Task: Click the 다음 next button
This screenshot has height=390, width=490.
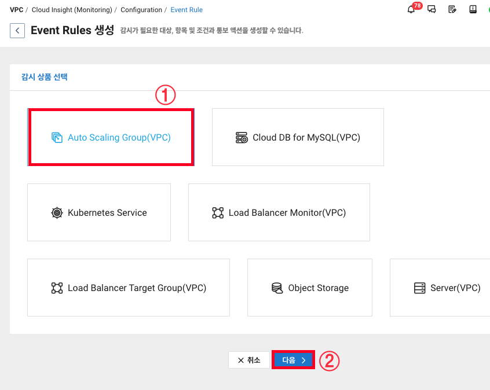Action: coord(293,360)
